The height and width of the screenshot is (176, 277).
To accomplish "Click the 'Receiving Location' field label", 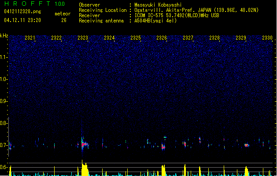I will [x=103, y=10].
